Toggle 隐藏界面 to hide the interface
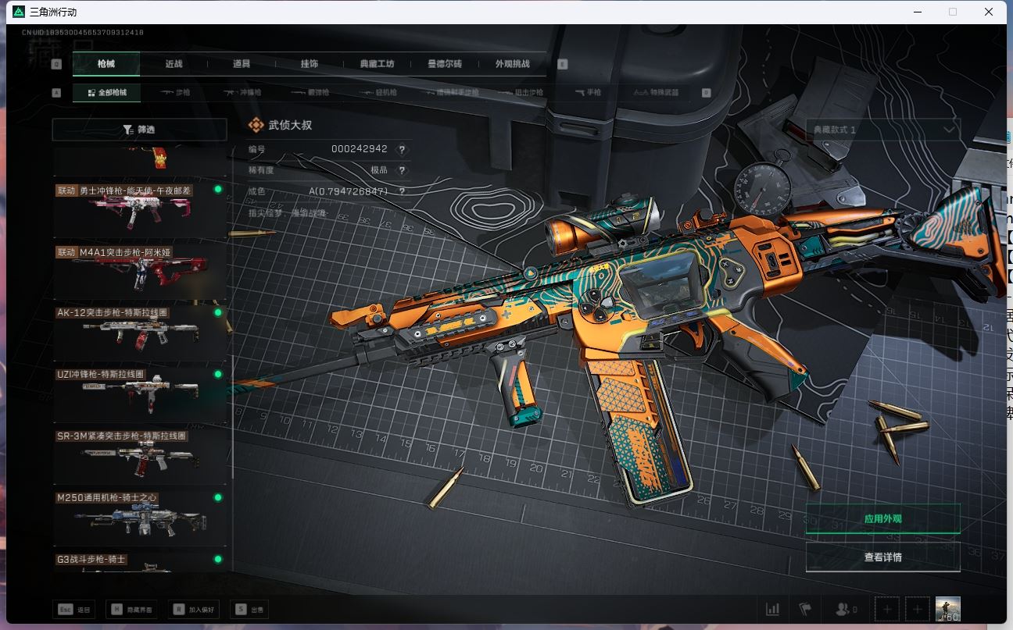The height and width of the screenshot is (630, 1013). coord(132,610)
